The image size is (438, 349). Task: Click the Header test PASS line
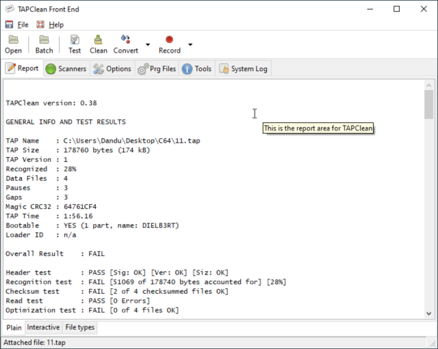(x=117, y=273)
